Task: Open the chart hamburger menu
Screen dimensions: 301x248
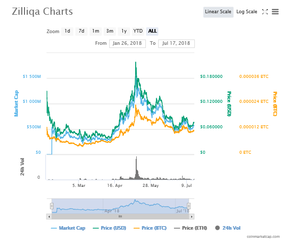Action: click(x=275, y=12)
